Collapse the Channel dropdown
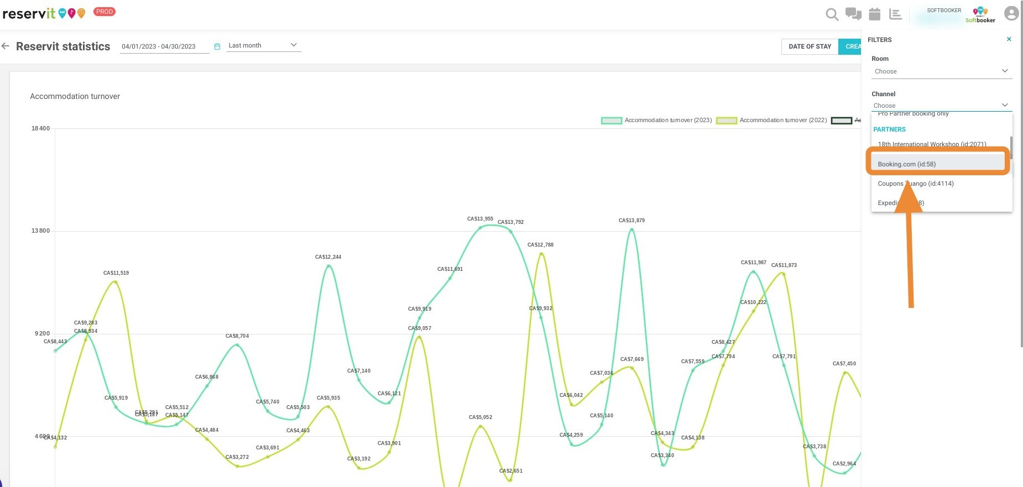 [942, 105]
